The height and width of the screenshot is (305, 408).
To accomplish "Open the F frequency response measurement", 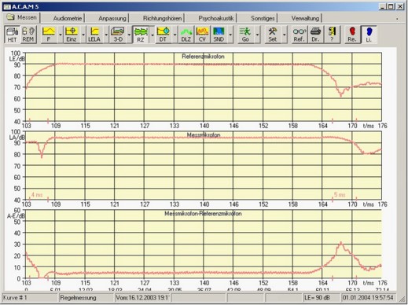I will tap(49, 35).
